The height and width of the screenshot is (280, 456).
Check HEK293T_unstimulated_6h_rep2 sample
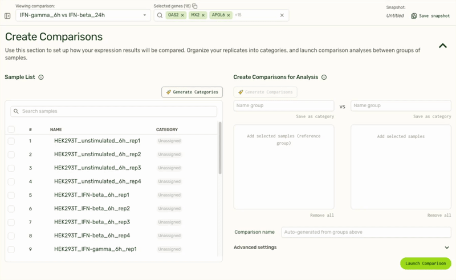pos(11,155)
